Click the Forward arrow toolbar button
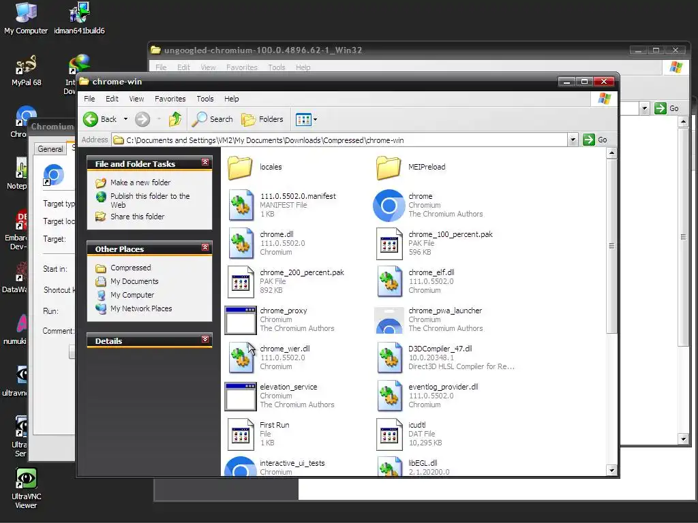This screenshot has width=698, height=523. click(x=142, y=119)
